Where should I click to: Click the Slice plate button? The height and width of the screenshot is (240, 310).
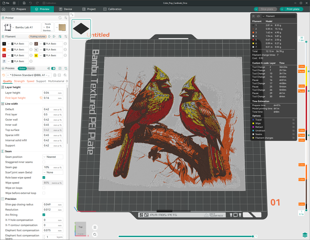click(267, 9)
